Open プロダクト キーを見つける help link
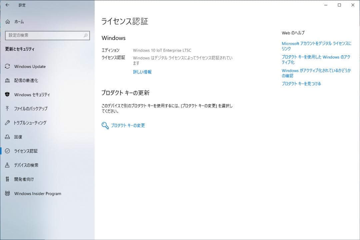The image size is (360, 240). click(301, 84)
